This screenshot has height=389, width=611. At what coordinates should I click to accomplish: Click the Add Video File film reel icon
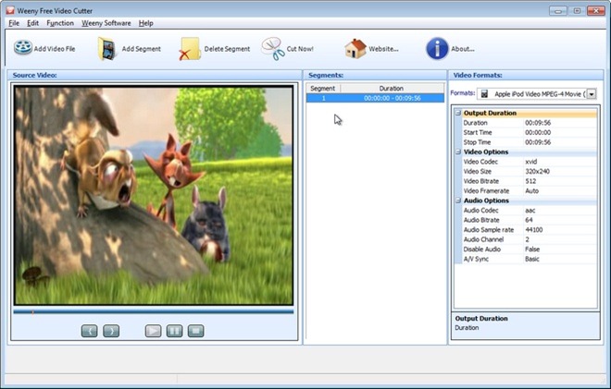coord(23,48)
